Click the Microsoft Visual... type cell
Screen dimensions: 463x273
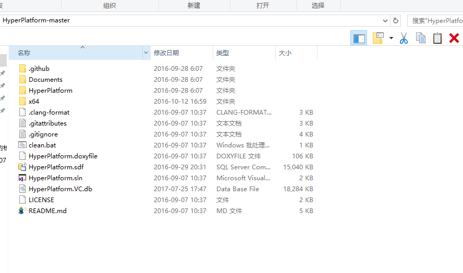(x=243, y=178)
